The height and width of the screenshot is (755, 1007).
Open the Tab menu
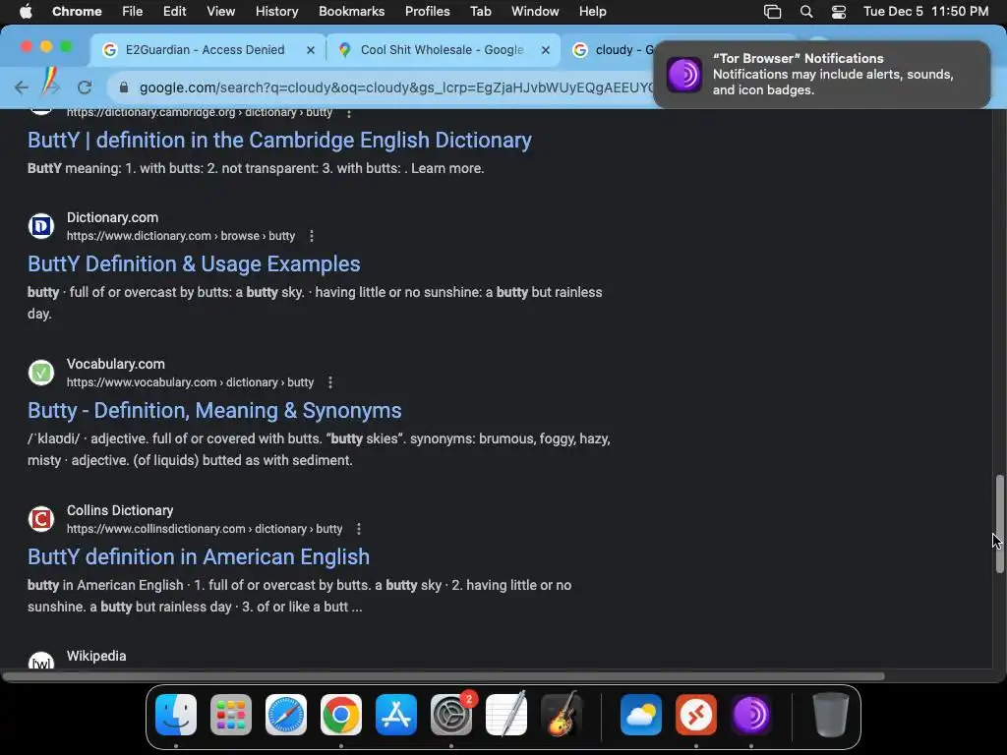(x=480, y=11)
